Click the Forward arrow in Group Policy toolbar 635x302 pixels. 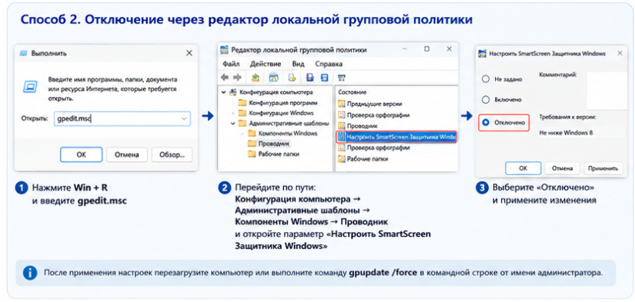[x=238, y=77]
